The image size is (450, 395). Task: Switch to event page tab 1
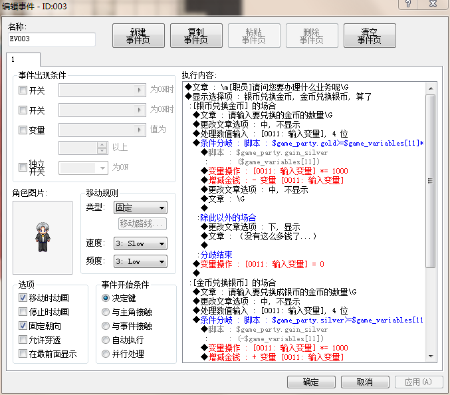pyautogui.click(x=23, y=59)
